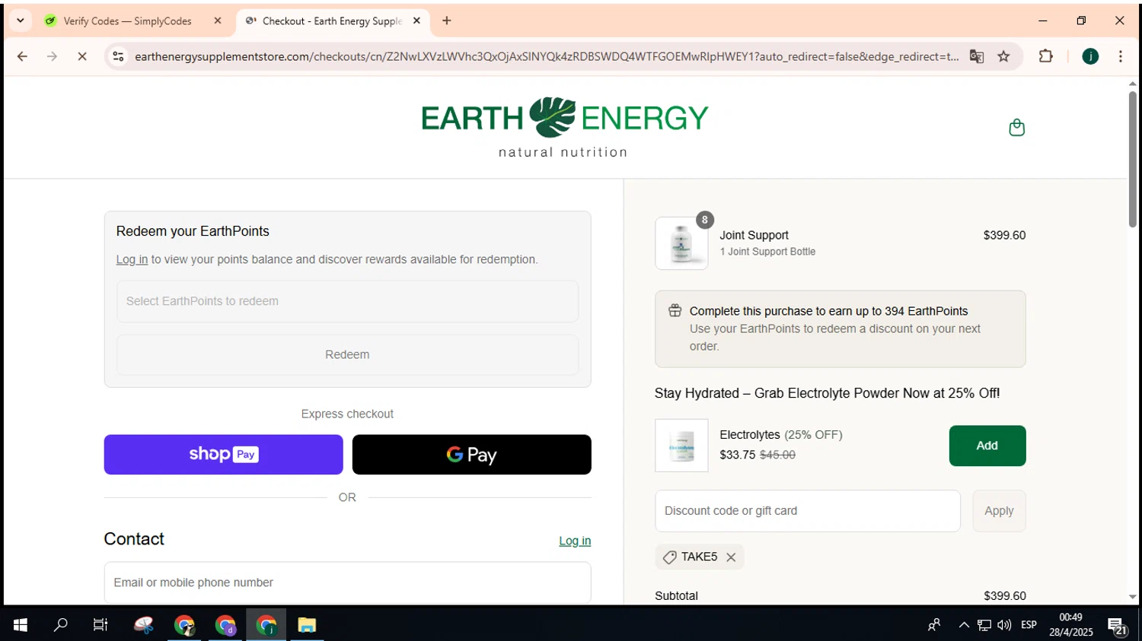This screenshot has width=1142, height=641.
Task: Click the address bar URL
Action: [x=547, y=56]
